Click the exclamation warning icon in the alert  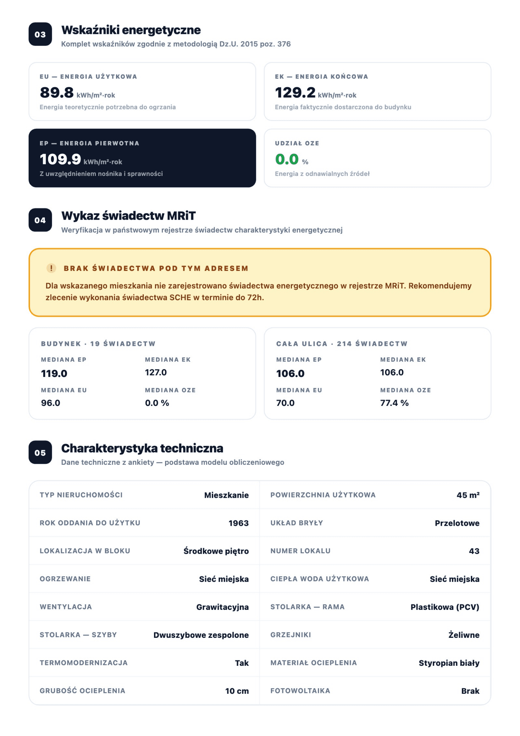51,268
